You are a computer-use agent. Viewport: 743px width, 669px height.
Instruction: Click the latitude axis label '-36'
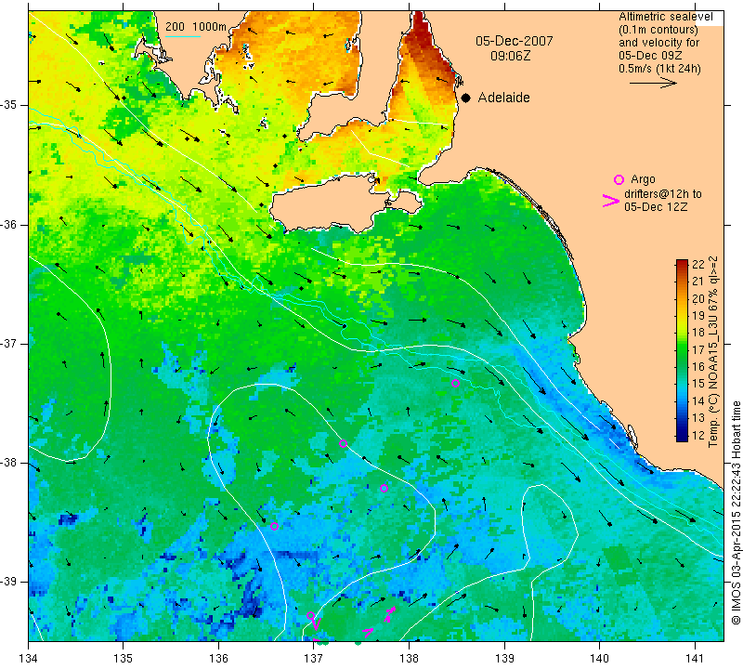coord(9,224)
